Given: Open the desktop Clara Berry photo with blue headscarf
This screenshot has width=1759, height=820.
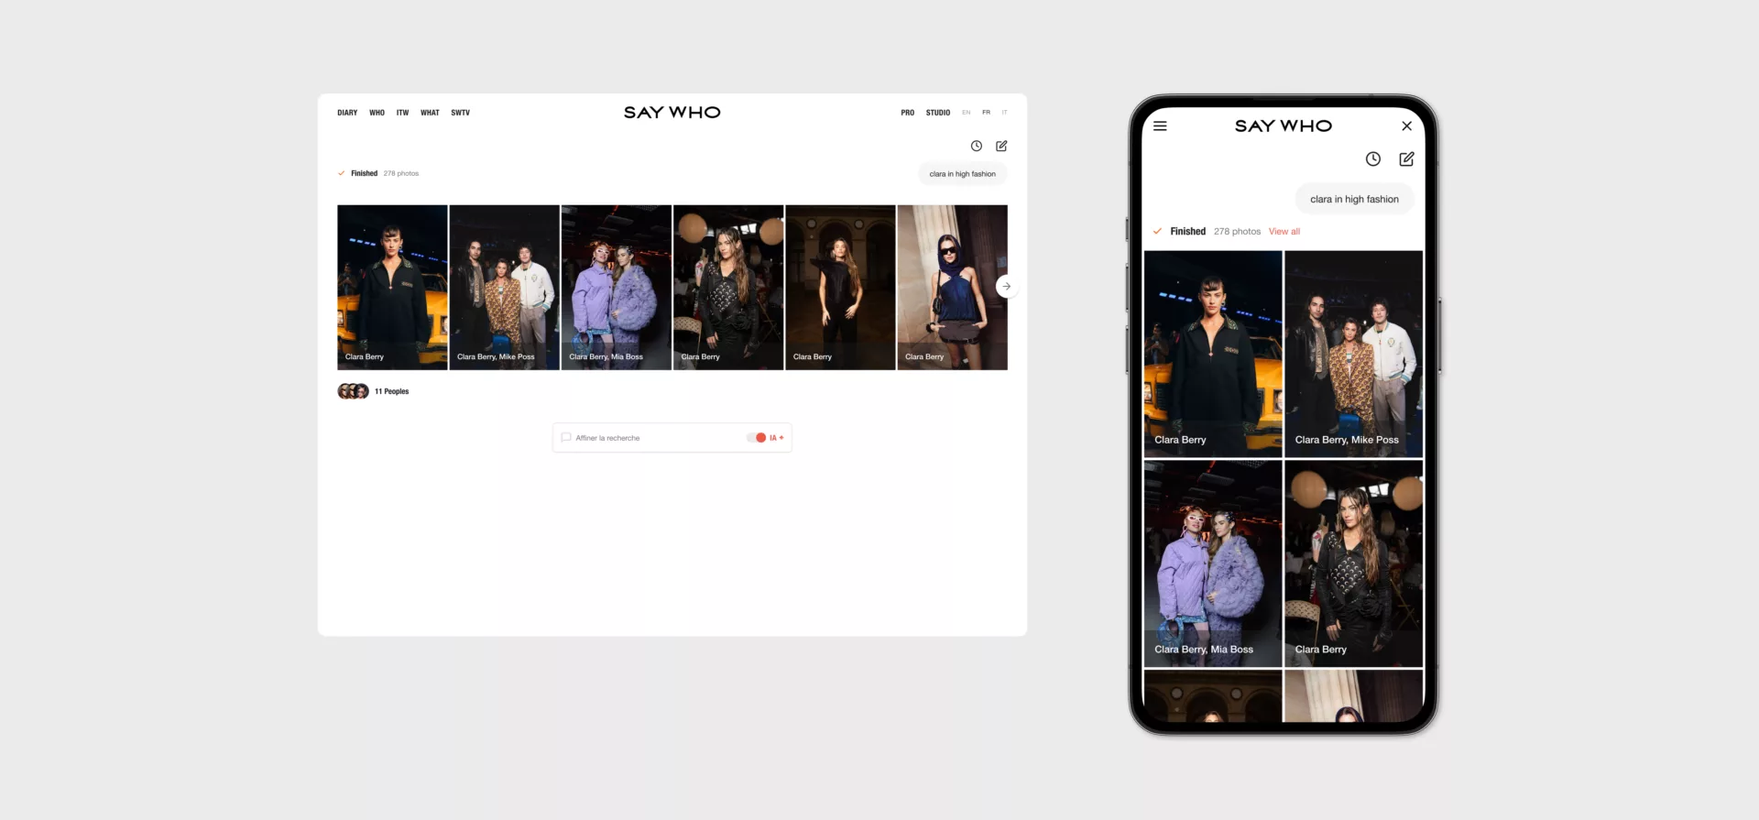Looking at the screenshot, I should [953, 288].
